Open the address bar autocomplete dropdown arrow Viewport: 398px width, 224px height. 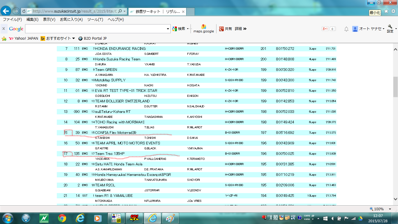tap(125, 11)
